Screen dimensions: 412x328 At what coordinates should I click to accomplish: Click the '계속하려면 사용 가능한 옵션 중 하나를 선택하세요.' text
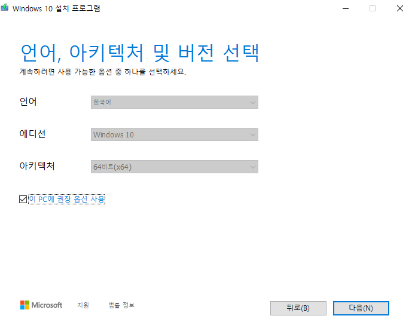(103, 72)
